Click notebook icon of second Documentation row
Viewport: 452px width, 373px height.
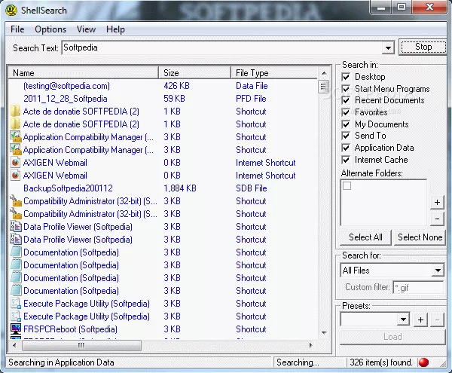pos(16,265)
